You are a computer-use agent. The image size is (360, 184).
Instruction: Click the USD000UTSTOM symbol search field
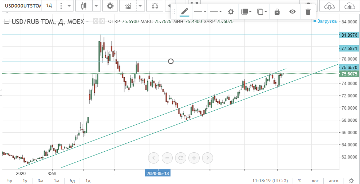click(22, 5)
